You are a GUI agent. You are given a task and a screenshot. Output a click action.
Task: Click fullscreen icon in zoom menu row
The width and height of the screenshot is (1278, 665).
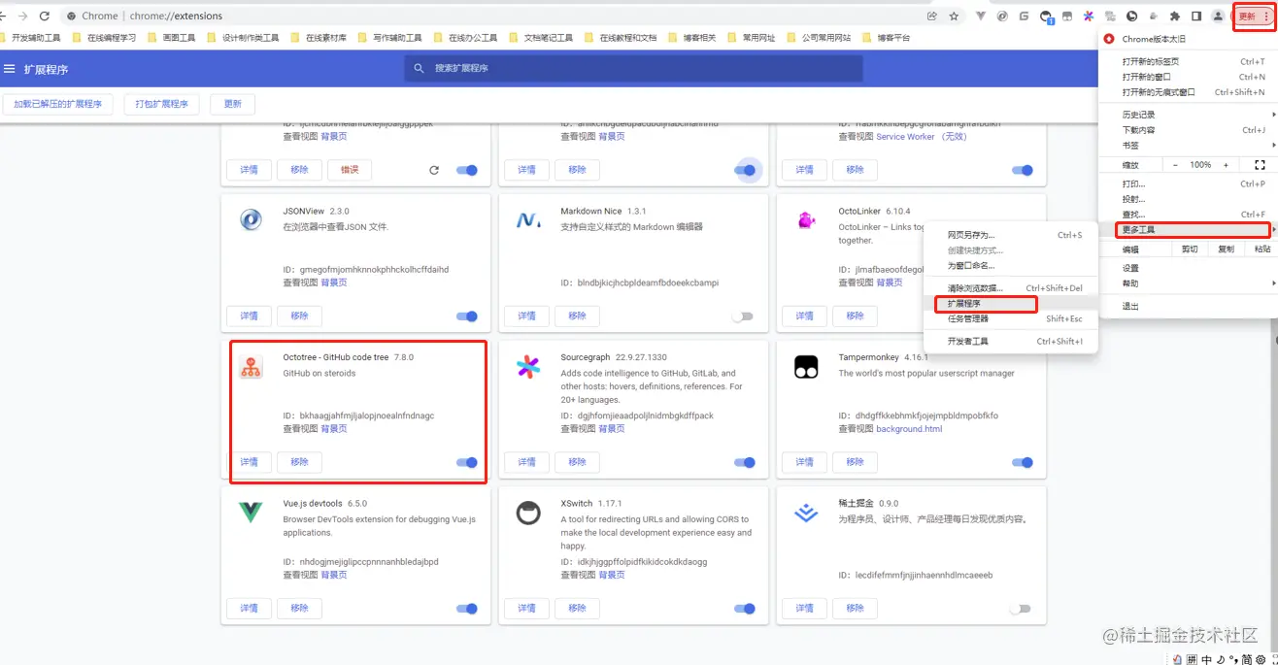1260,165
